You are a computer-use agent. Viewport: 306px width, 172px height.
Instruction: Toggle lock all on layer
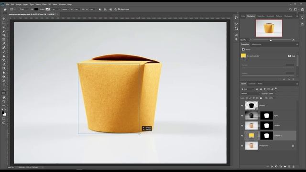(261, 98)
